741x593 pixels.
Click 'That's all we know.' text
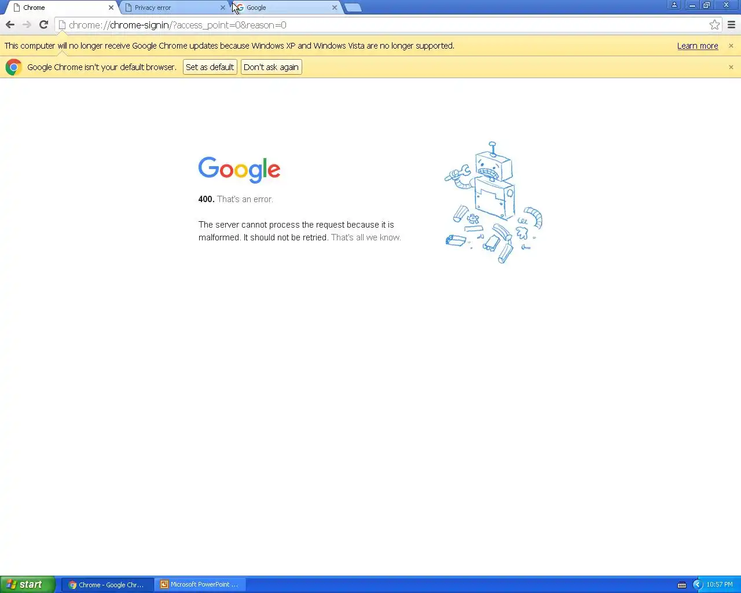[x=366, y=237]
